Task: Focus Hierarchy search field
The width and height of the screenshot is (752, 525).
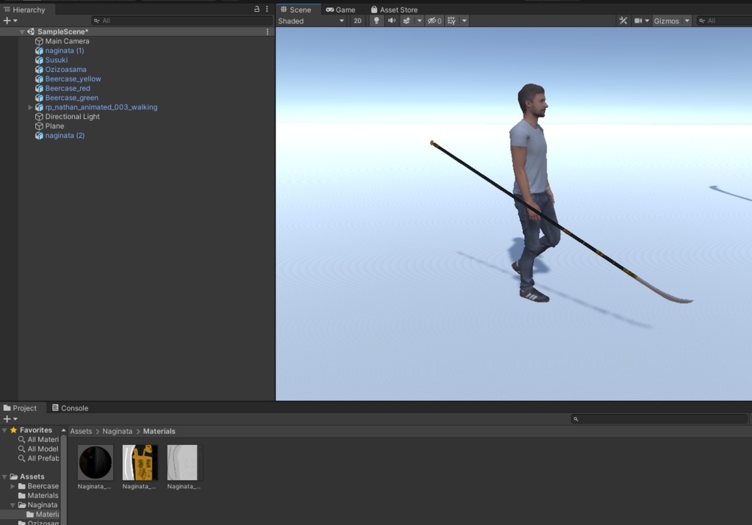Action: [182, 21]
